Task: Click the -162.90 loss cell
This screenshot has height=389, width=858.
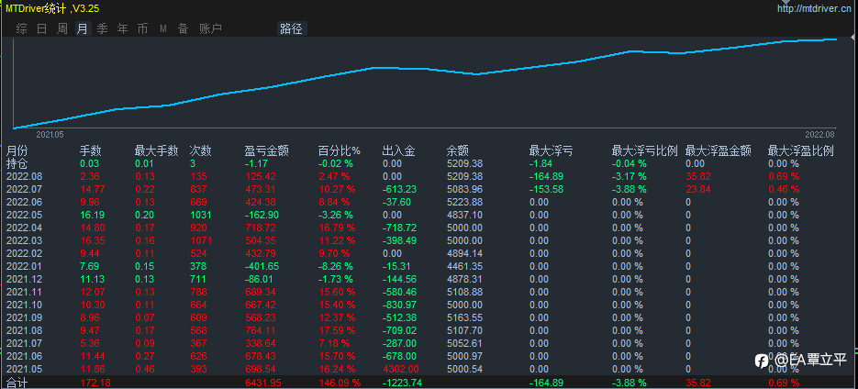Action: pos(261,215)
